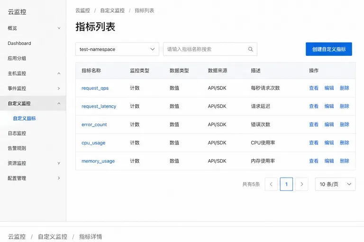Image resolution: width=364 pixels, height=242 pixels.
Task: Open 告警规则 in sidebar
Action: tap(17, 148)
